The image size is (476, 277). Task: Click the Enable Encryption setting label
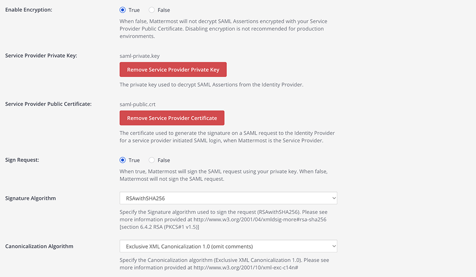[x=29, y=10]
